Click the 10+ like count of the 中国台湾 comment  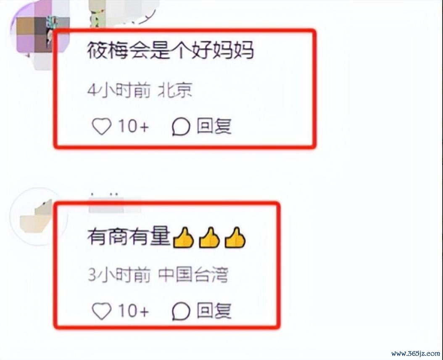pos(133,311)
